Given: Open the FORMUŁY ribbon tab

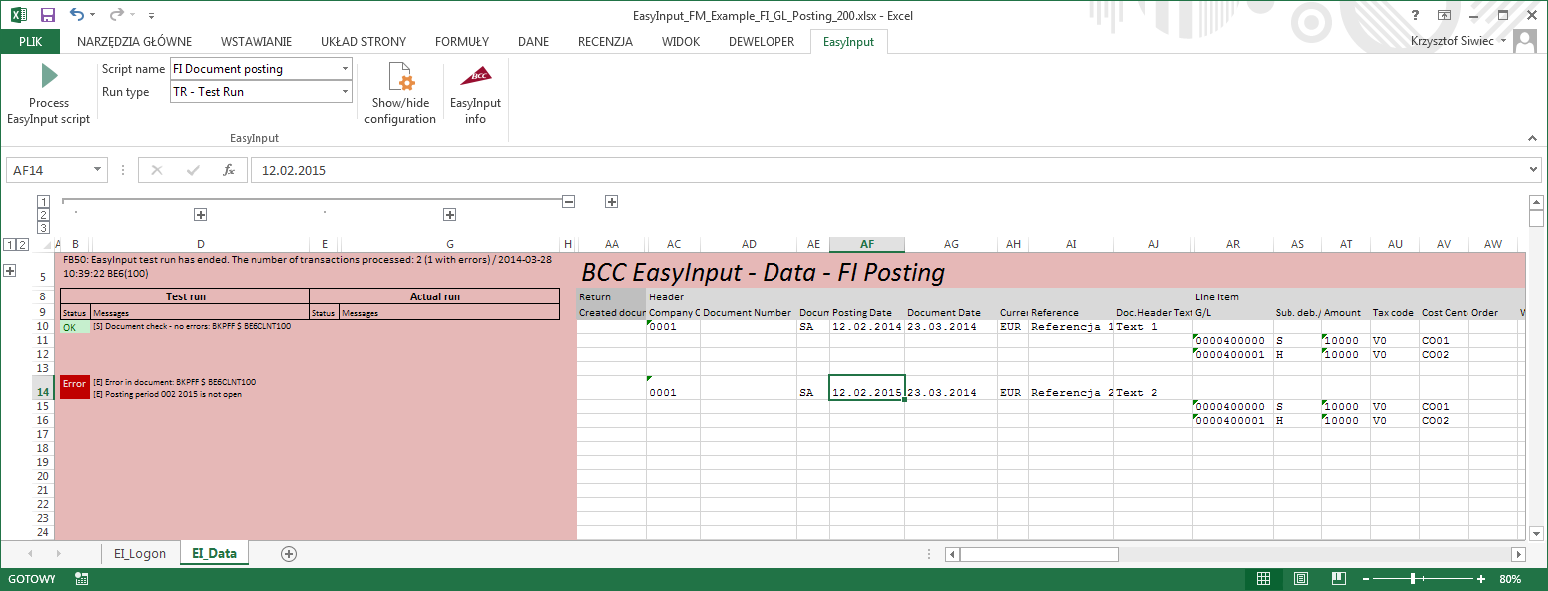Looking at the screenshot, I should (x=462, y=41).
